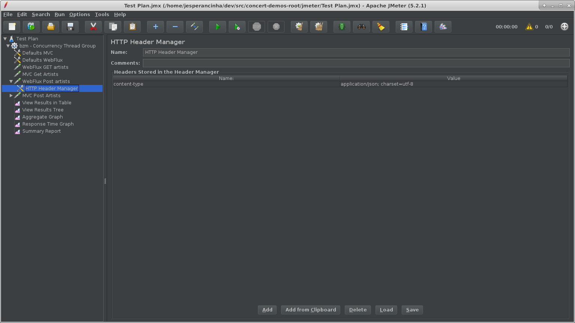Click the last toolbar icon after Help
The image size is (575, 323).
pyautogui.click(x=443, y=27)
